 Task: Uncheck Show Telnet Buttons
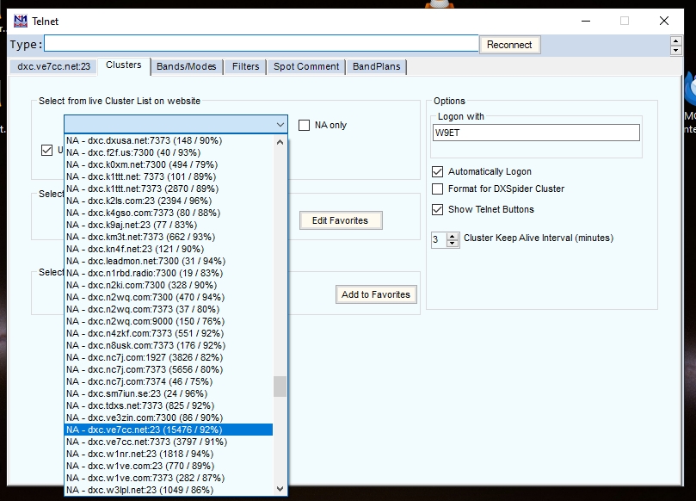pos(439,209)
